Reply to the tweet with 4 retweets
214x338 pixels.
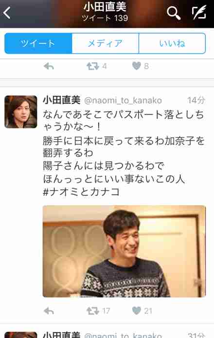click(x=49, y=66)
